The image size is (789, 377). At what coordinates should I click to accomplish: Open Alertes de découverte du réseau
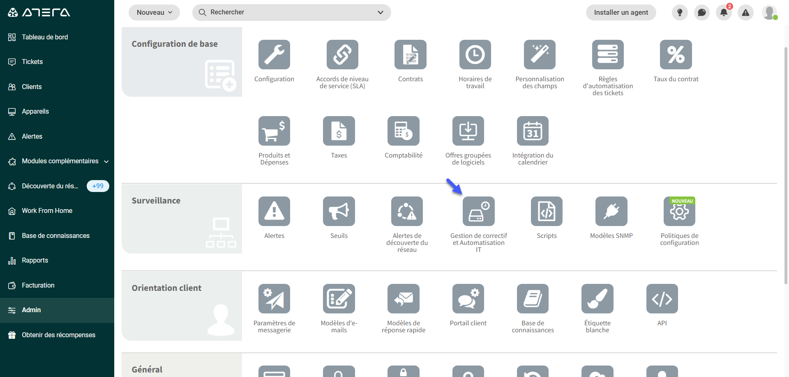tap(407, 211)
